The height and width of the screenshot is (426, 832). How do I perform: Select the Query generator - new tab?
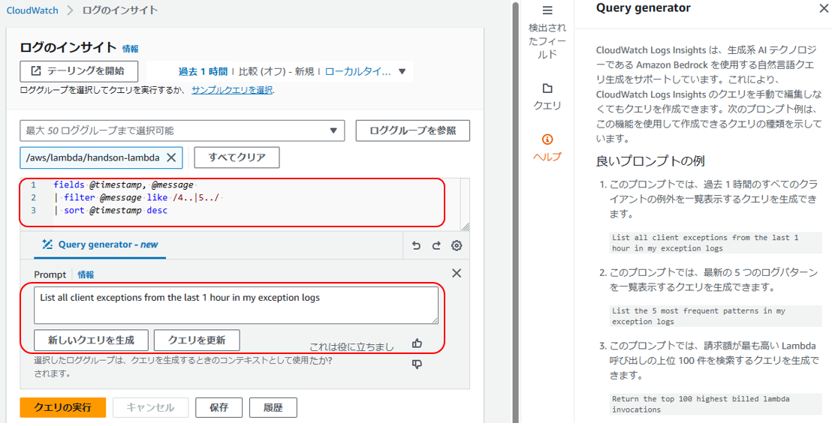[x=100, y=244]
